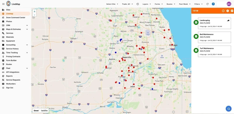Open the Turf Maintenance service card
Screen dimensions: 234x114
click(214, 51)
